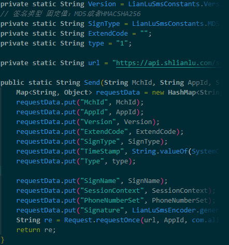Image resolution: width=229 pixels, height=245 pixels.
Task: Click the lowercase type field declaration
Action: 96,43
